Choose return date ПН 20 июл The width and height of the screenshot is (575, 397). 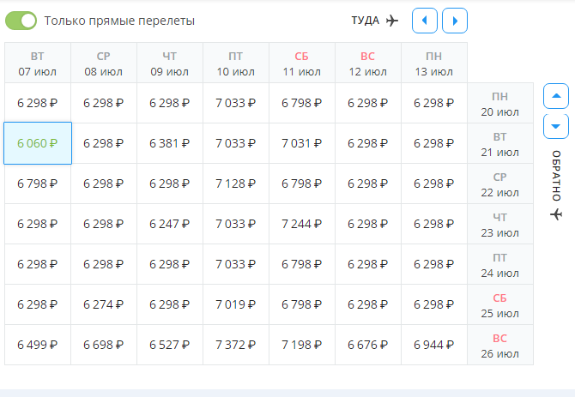500,104
